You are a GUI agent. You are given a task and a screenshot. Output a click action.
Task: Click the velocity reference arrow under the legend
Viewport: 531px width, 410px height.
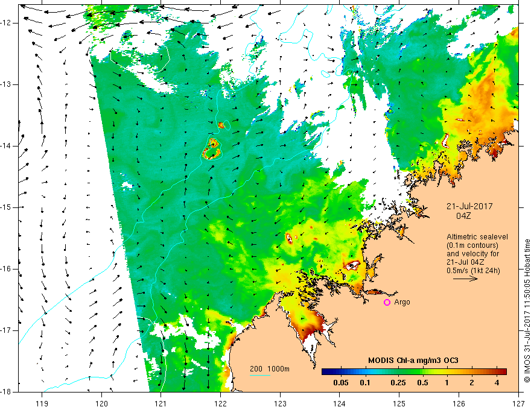(465, 279)
